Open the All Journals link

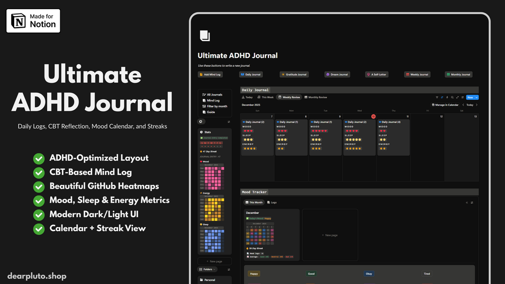(213, 94)
